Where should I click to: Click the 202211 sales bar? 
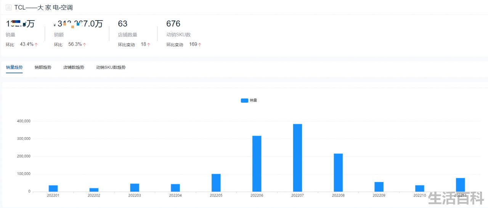pos(461,185)
